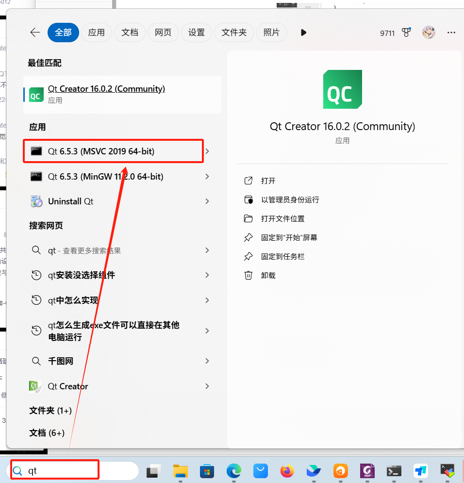Expand Qt 6.5.3 (MSVC 2019 64-bit) chevron
Image resolution: width=464 pixels, height=483 pixels.
click(x=207, y=151)
